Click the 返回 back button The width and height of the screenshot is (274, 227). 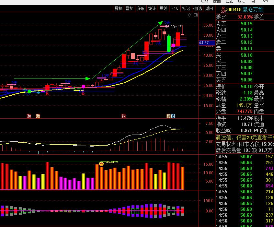[x=209, y=8]
